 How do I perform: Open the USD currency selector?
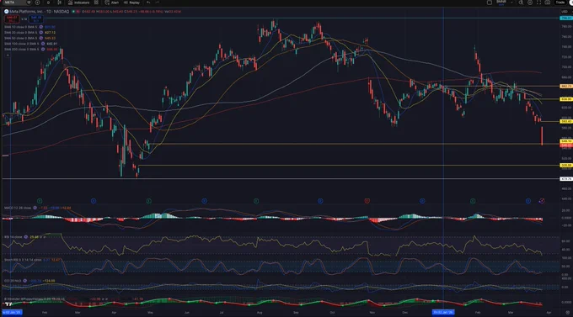565,12
